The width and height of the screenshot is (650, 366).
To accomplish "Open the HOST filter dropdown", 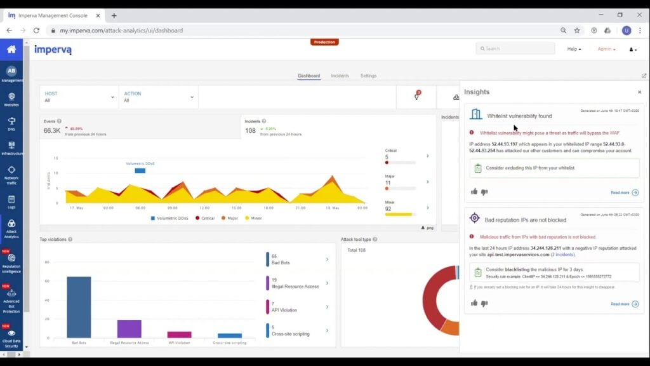I will tap(77, 97).
